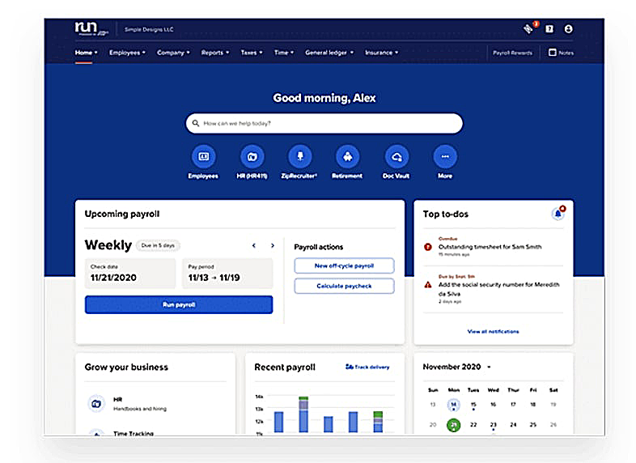Click New off-cycle payroll button
636x463 pixels.
344,265
